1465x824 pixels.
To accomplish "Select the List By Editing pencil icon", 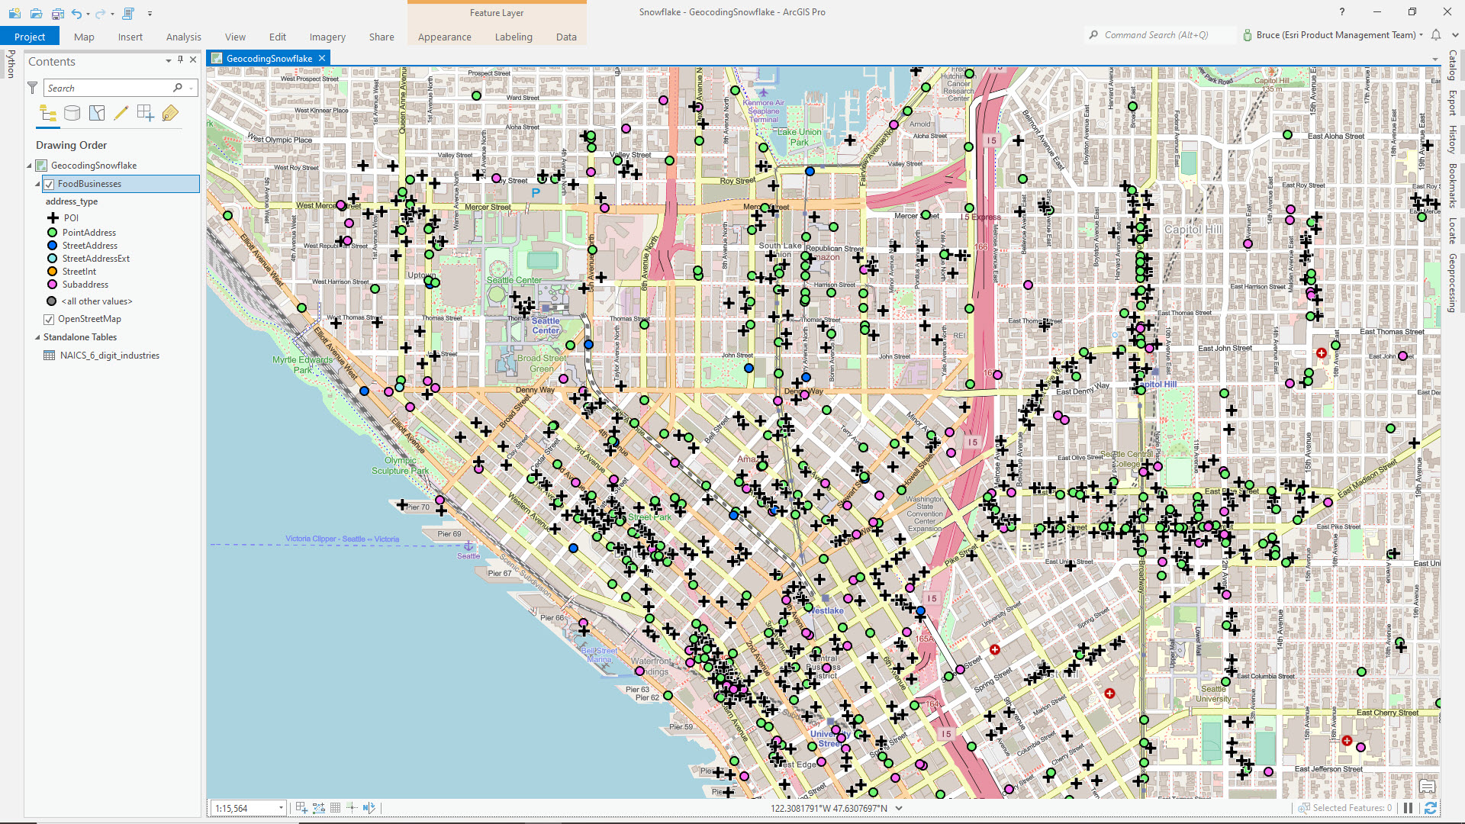I will tap(121, 114).
